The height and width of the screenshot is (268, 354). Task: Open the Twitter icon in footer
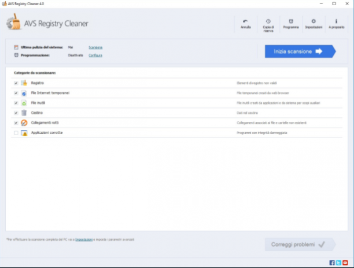(338, 263)
